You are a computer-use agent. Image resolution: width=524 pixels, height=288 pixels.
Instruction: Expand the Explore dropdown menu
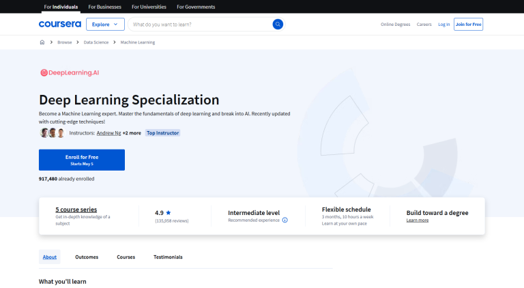point(105,25)
